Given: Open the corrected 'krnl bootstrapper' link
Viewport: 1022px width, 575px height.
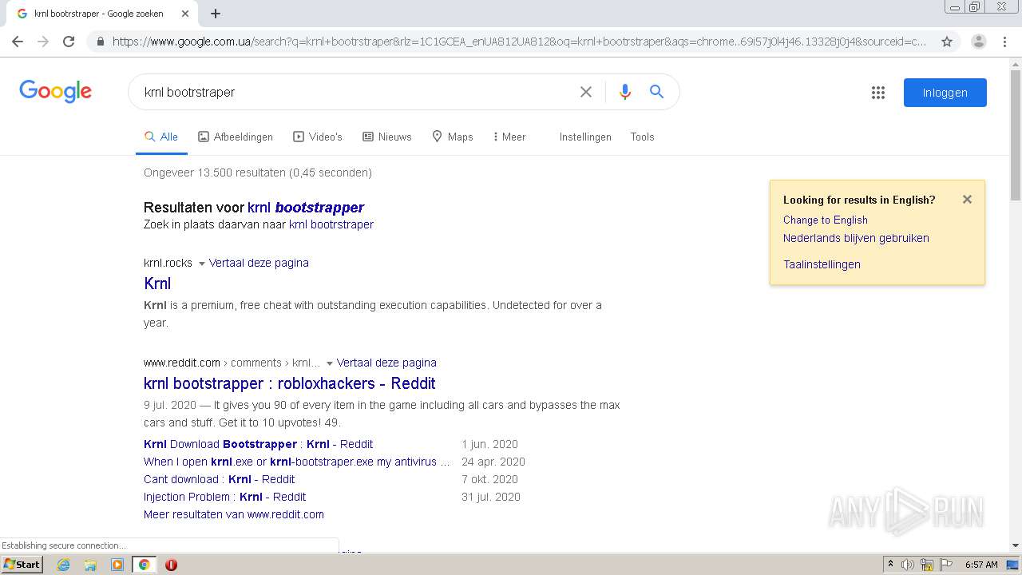Looking at the screenshot, I should pyautogui.click(x=306, y=208).
